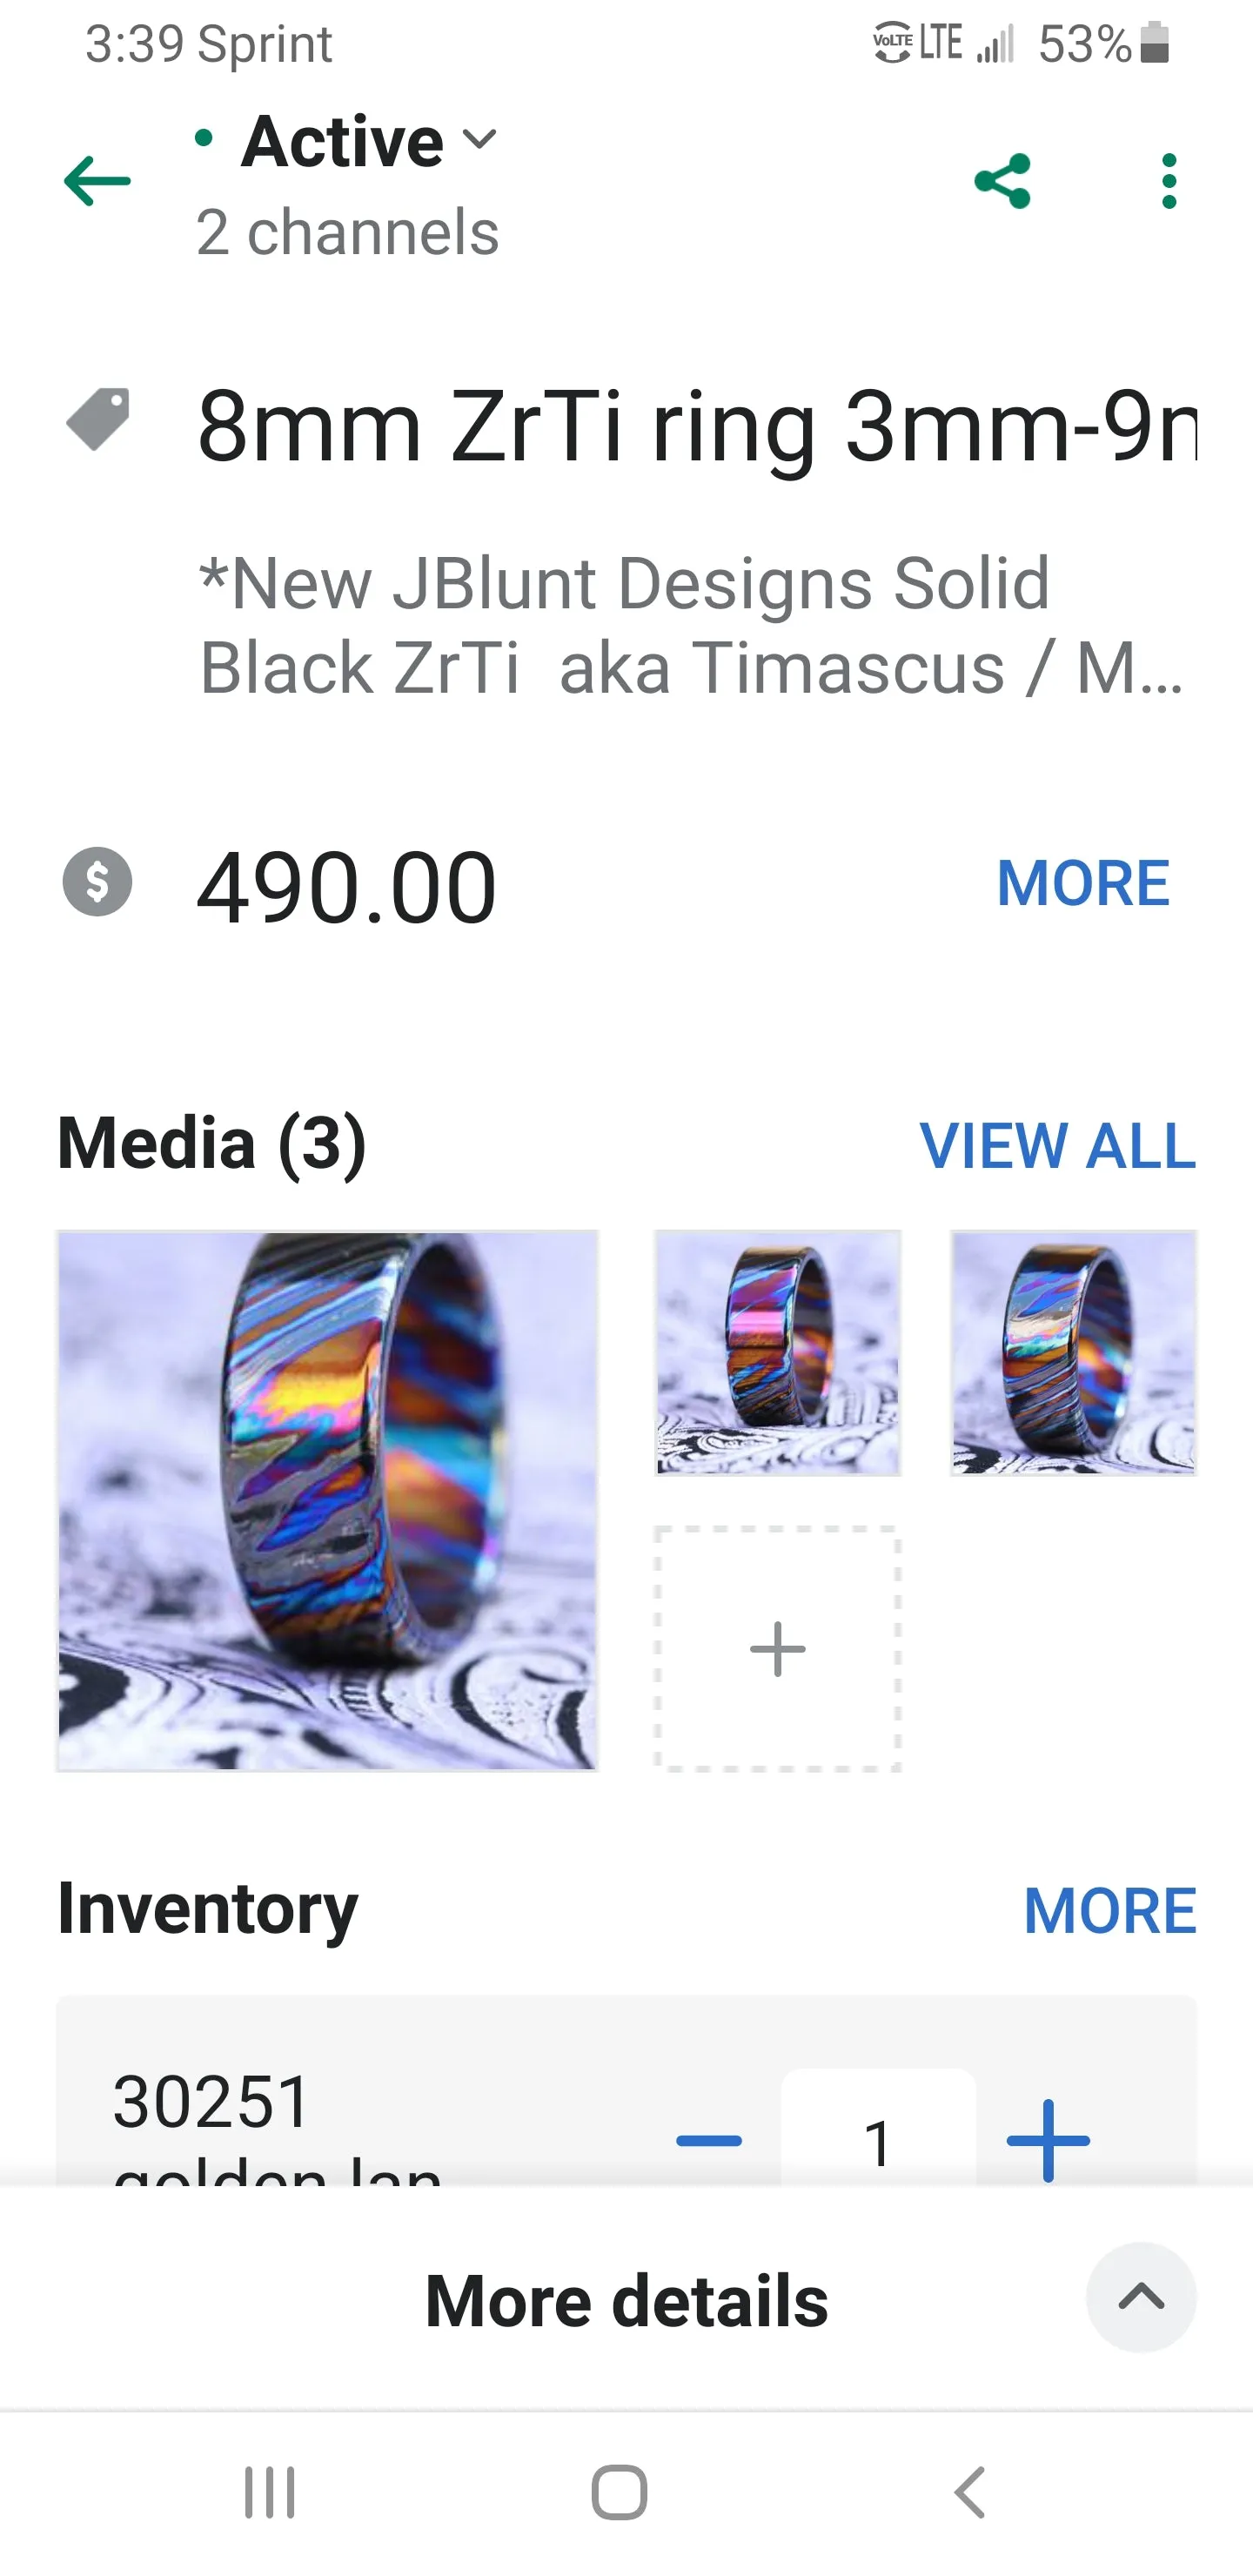Screen dimensions: 1253x2576
Task: Tap the product title tag icon
Action: click(97, 419)
